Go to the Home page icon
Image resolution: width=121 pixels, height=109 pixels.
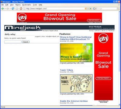21,9
